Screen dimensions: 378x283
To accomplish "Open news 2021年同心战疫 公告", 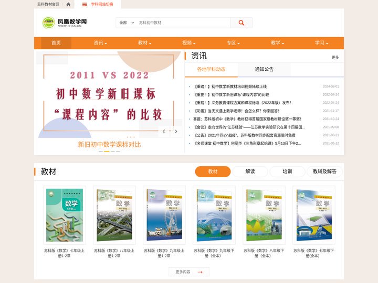I will coord(245,135).
